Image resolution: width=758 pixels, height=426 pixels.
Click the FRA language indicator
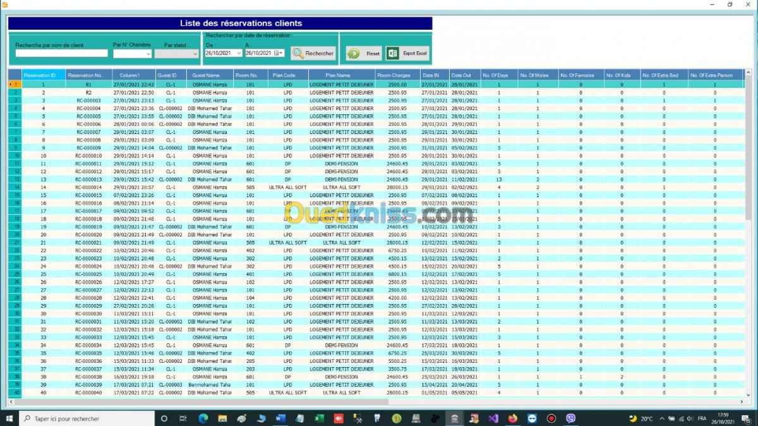(702, 418)
